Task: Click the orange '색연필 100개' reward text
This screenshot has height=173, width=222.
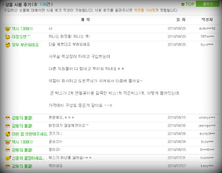Action: (144, 10)
